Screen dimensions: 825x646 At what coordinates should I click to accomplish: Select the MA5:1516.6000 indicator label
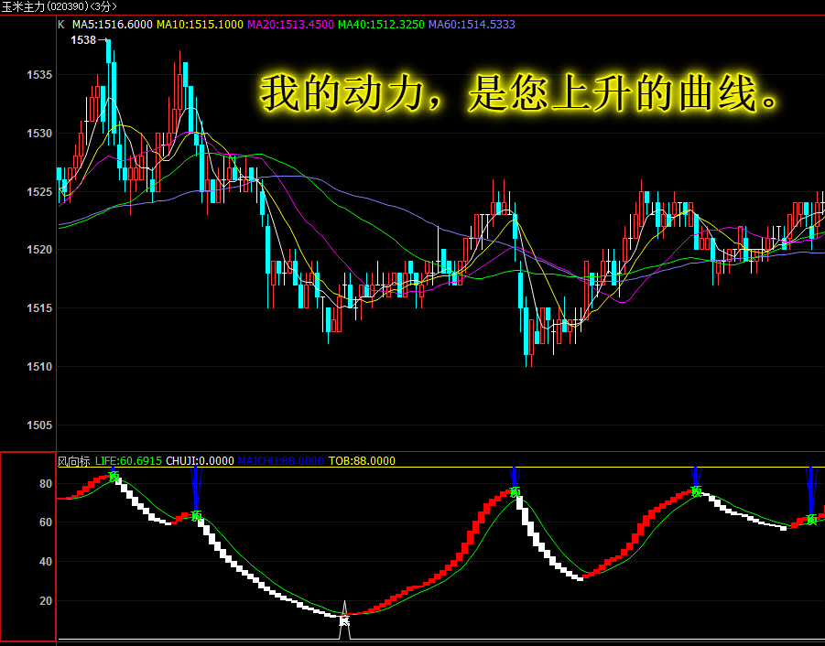click(112, 25)
